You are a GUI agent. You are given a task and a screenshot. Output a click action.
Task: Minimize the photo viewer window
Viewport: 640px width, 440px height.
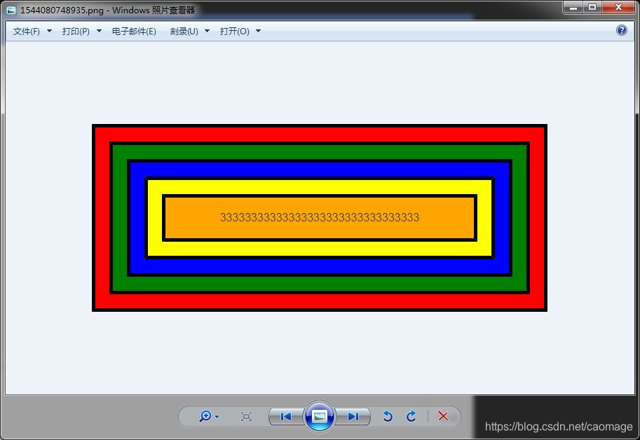(x=573, y=7)
